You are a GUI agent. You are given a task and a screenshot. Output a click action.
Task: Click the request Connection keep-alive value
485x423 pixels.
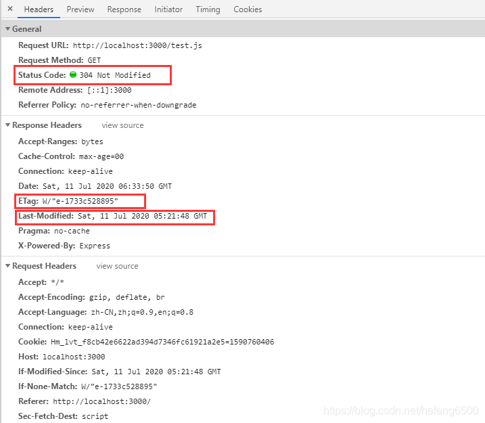[91, 327]
